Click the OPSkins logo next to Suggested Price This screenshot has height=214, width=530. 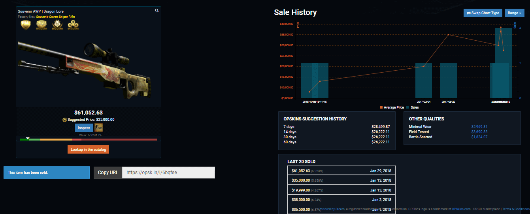tap(64, 120)
